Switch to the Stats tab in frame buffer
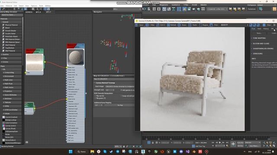277x155 pixels. click(x=259, y=29)
